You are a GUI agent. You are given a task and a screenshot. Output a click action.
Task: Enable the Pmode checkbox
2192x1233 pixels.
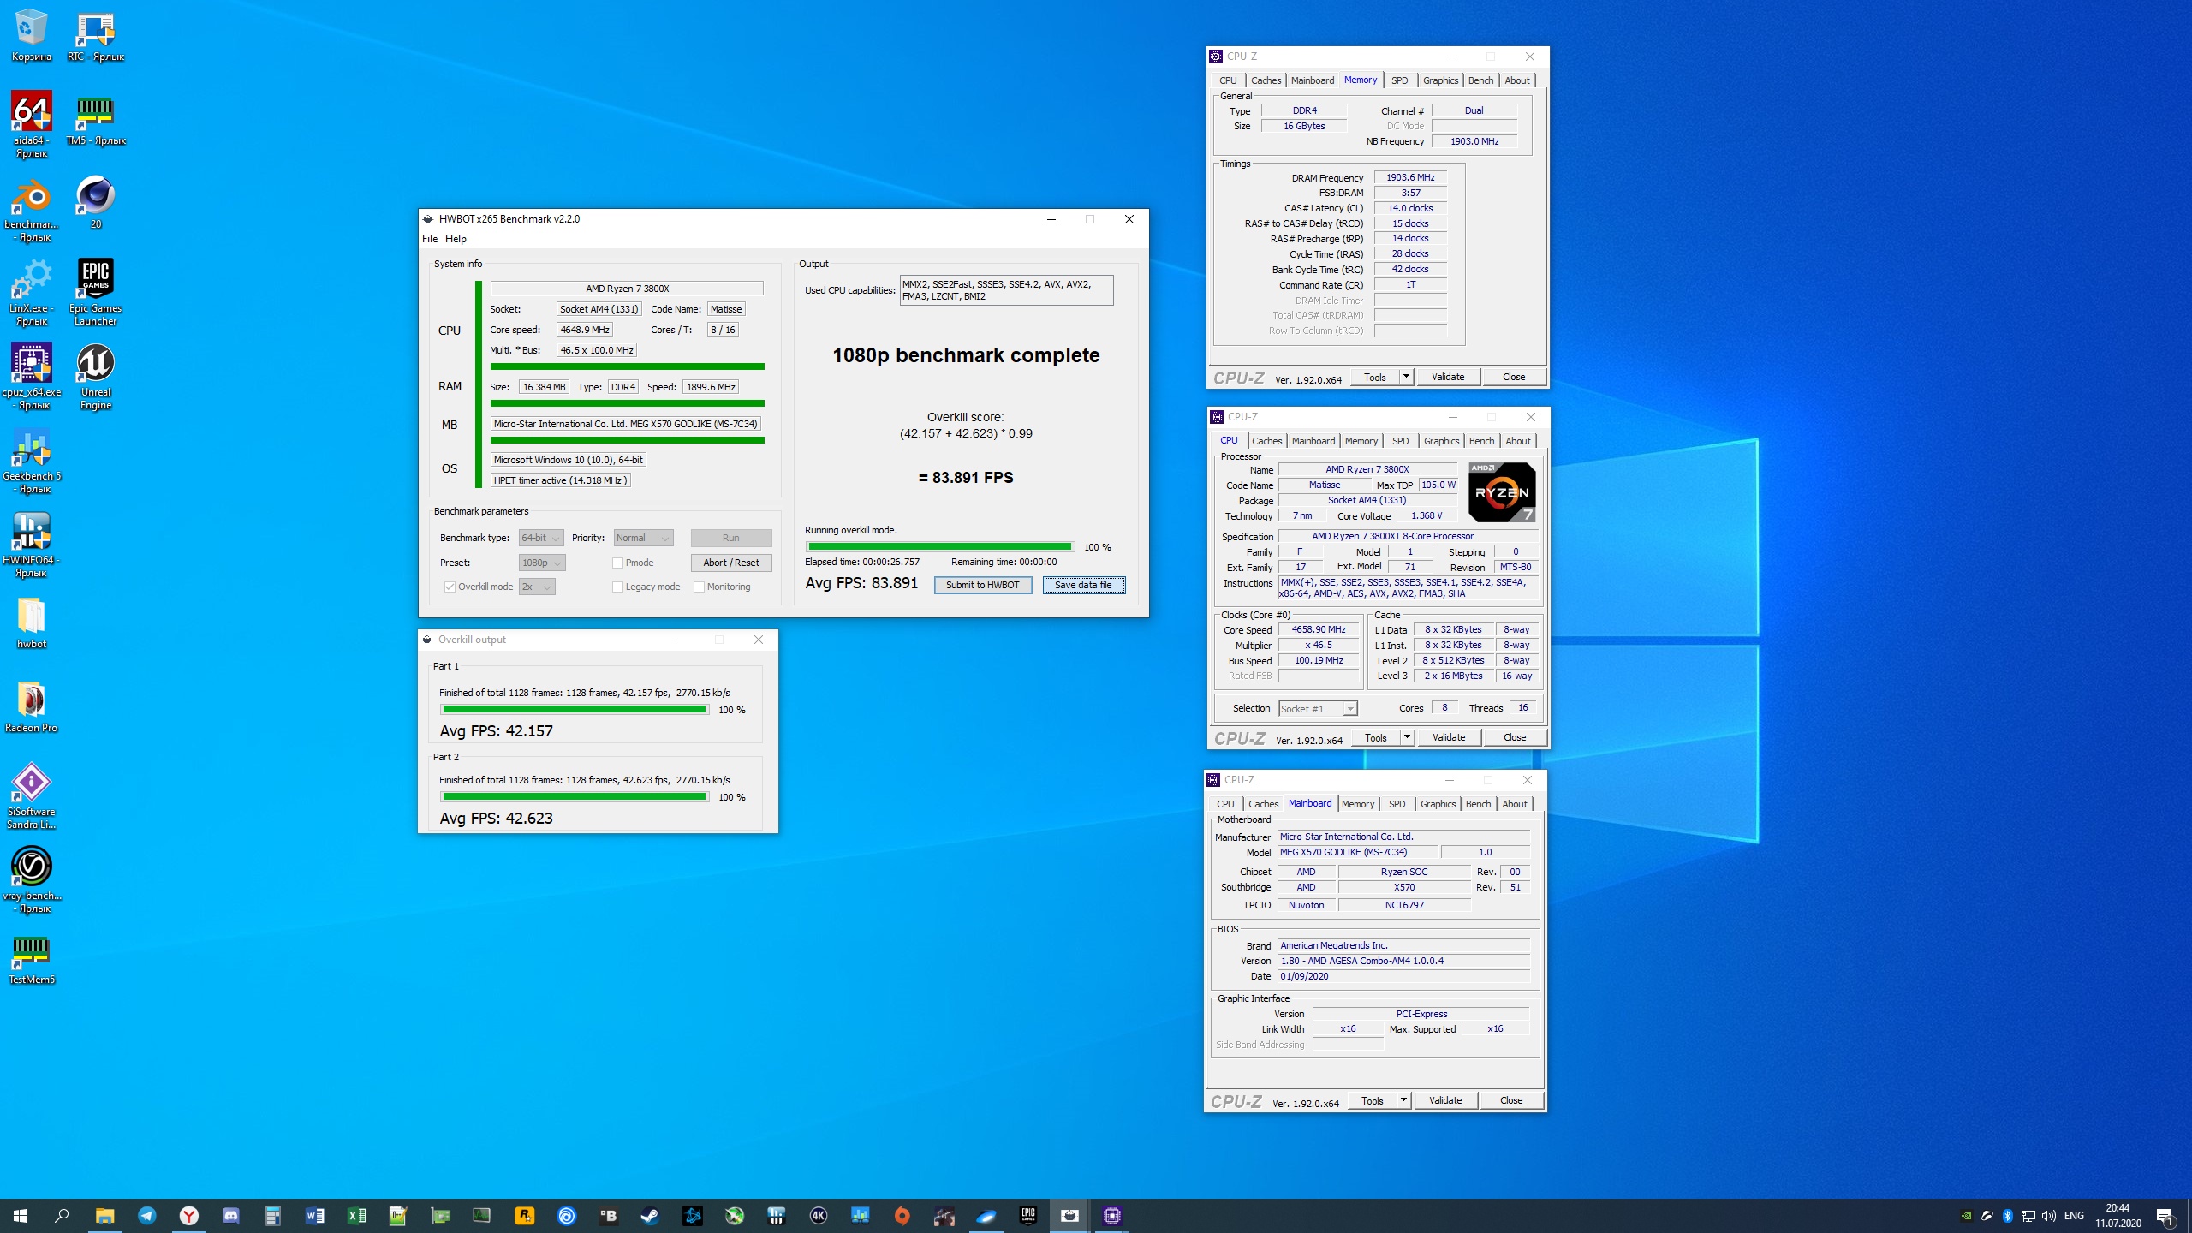tap(617, 563)
